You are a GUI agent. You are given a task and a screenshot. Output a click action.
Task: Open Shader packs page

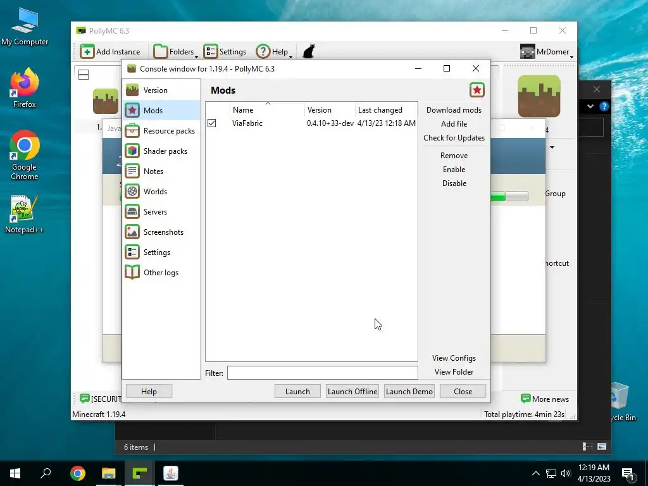[x=161, y=151]
